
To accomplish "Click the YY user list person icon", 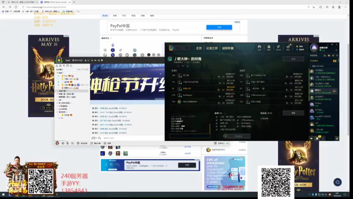I will [57, 65].
